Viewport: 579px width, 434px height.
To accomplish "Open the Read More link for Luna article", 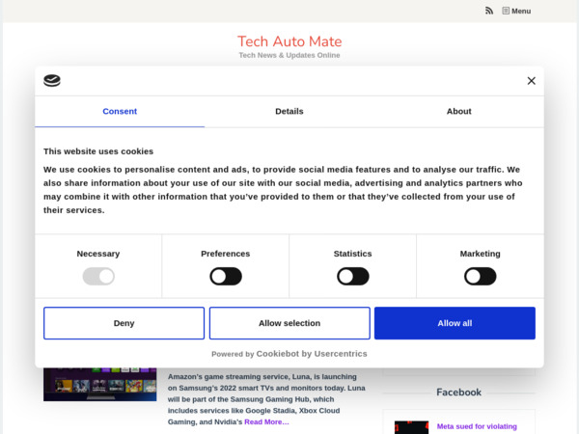I will (x=266, y=421).
